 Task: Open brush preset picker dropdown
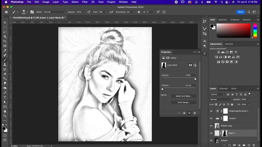[27, 12]
